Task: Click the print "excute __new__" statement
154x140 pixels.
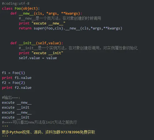Action: [42, 23]
